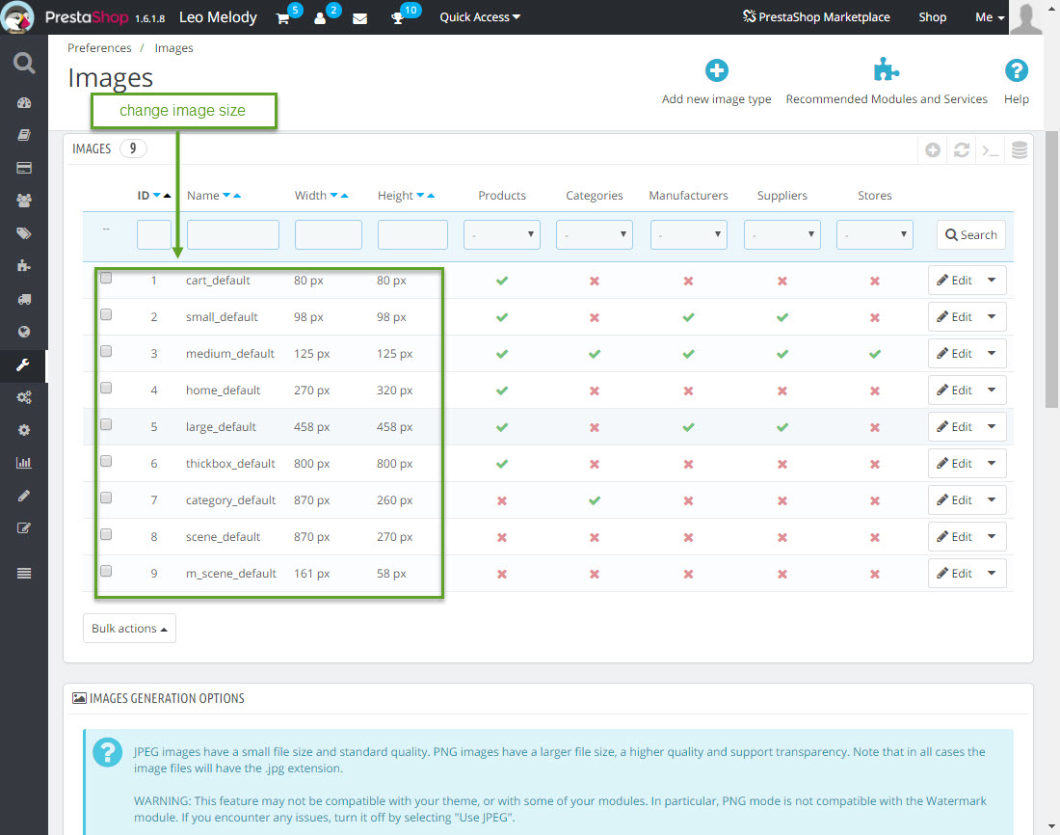
Task: Click the Search filter button
Action: (x=970, y=235)
